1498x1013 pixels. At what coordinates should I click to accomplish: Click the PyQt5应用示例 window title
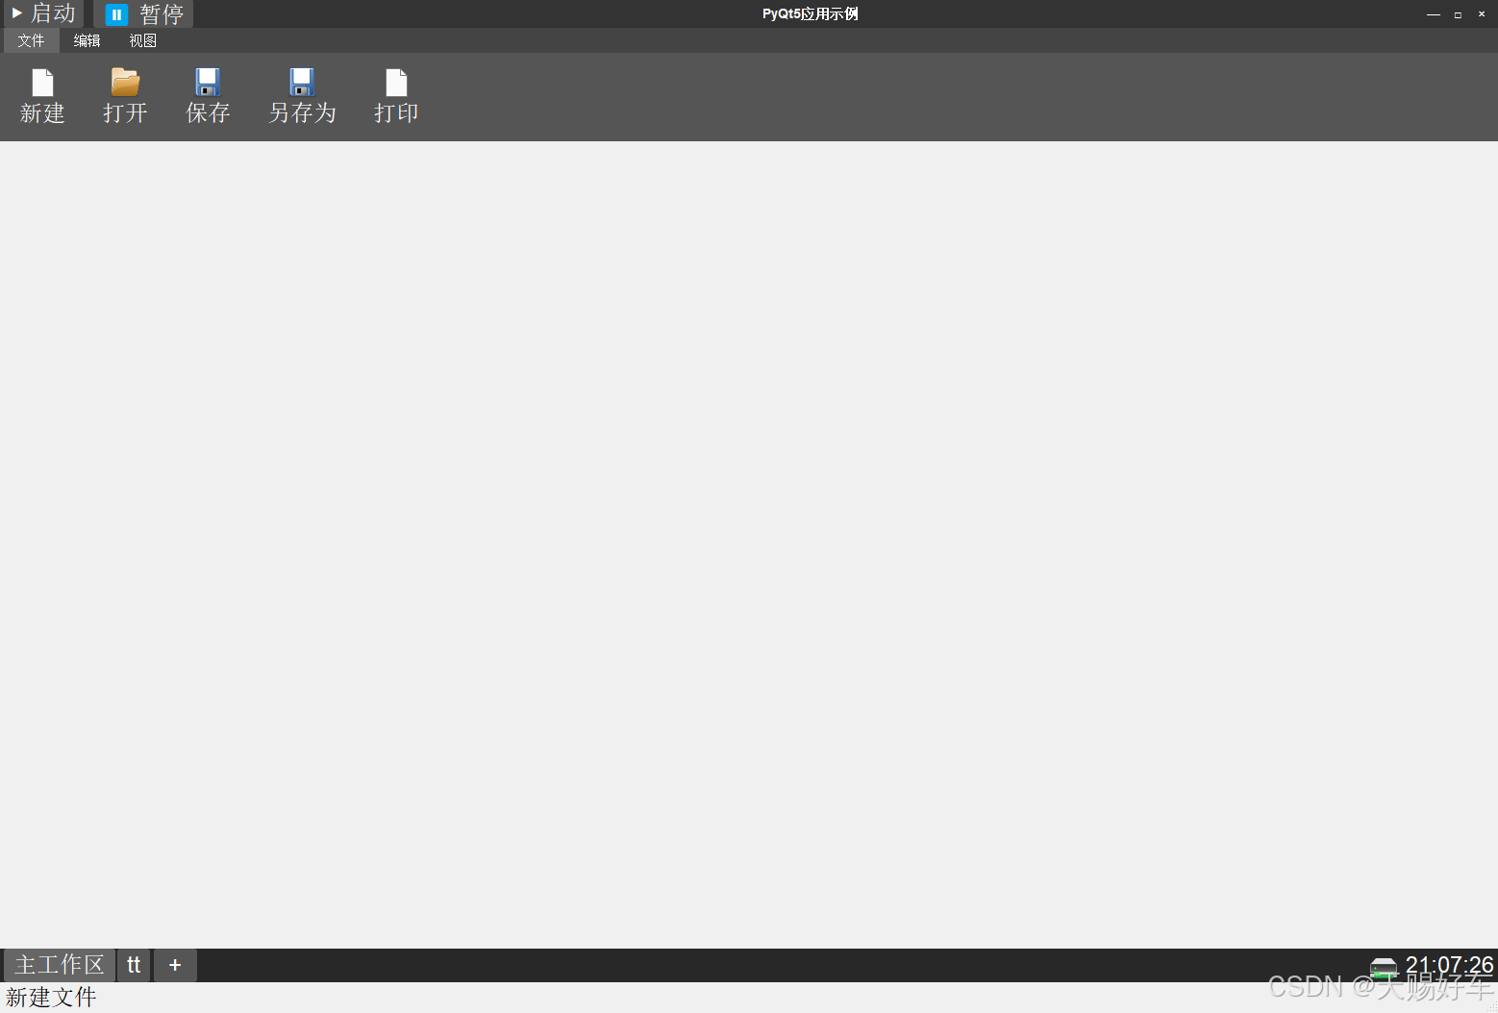[x=811, y=13]
